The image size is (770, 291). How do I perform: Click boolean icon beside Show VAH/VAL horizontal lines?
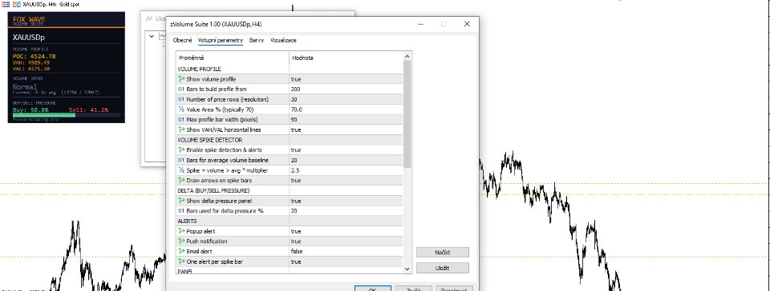[x=181, y=130]
